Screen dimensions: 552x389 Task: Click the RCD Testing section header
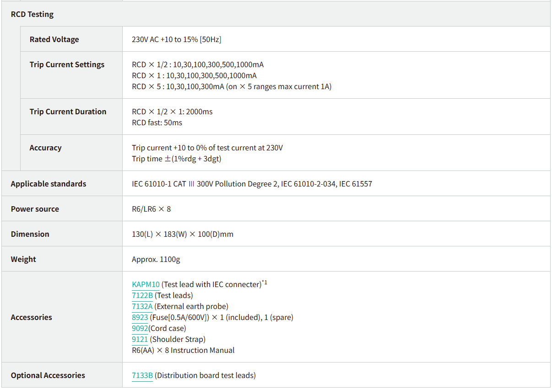point(32,14)
